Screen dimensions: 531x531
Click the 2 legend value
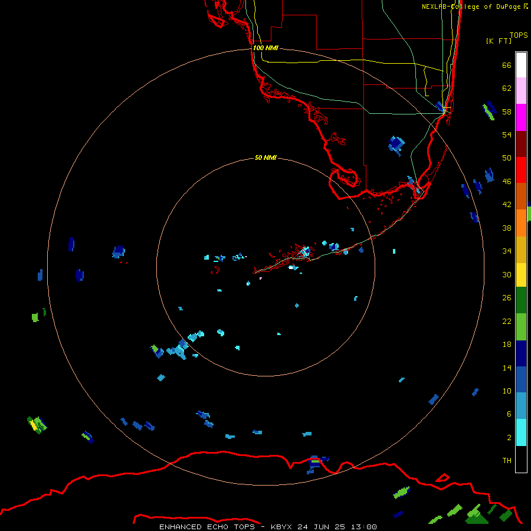[509, 438]
